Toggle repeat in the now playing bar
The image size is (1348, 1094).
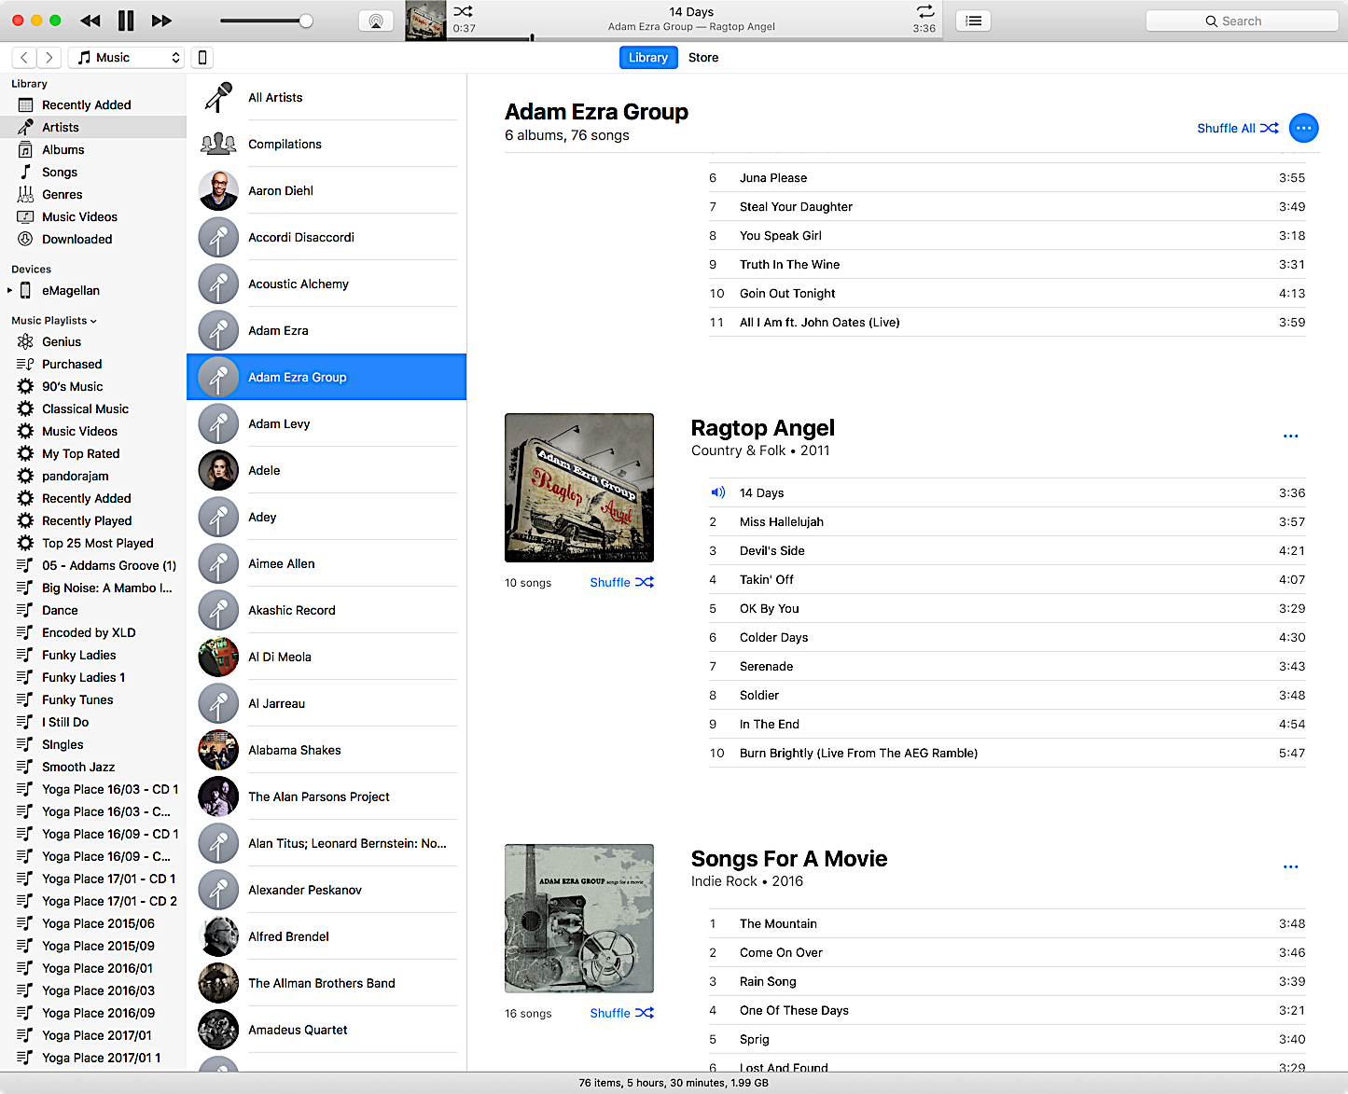point(925,11)
